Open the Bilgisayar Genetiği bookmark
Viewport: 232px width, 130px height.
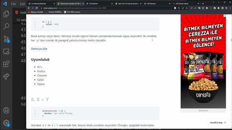(36, 12)
